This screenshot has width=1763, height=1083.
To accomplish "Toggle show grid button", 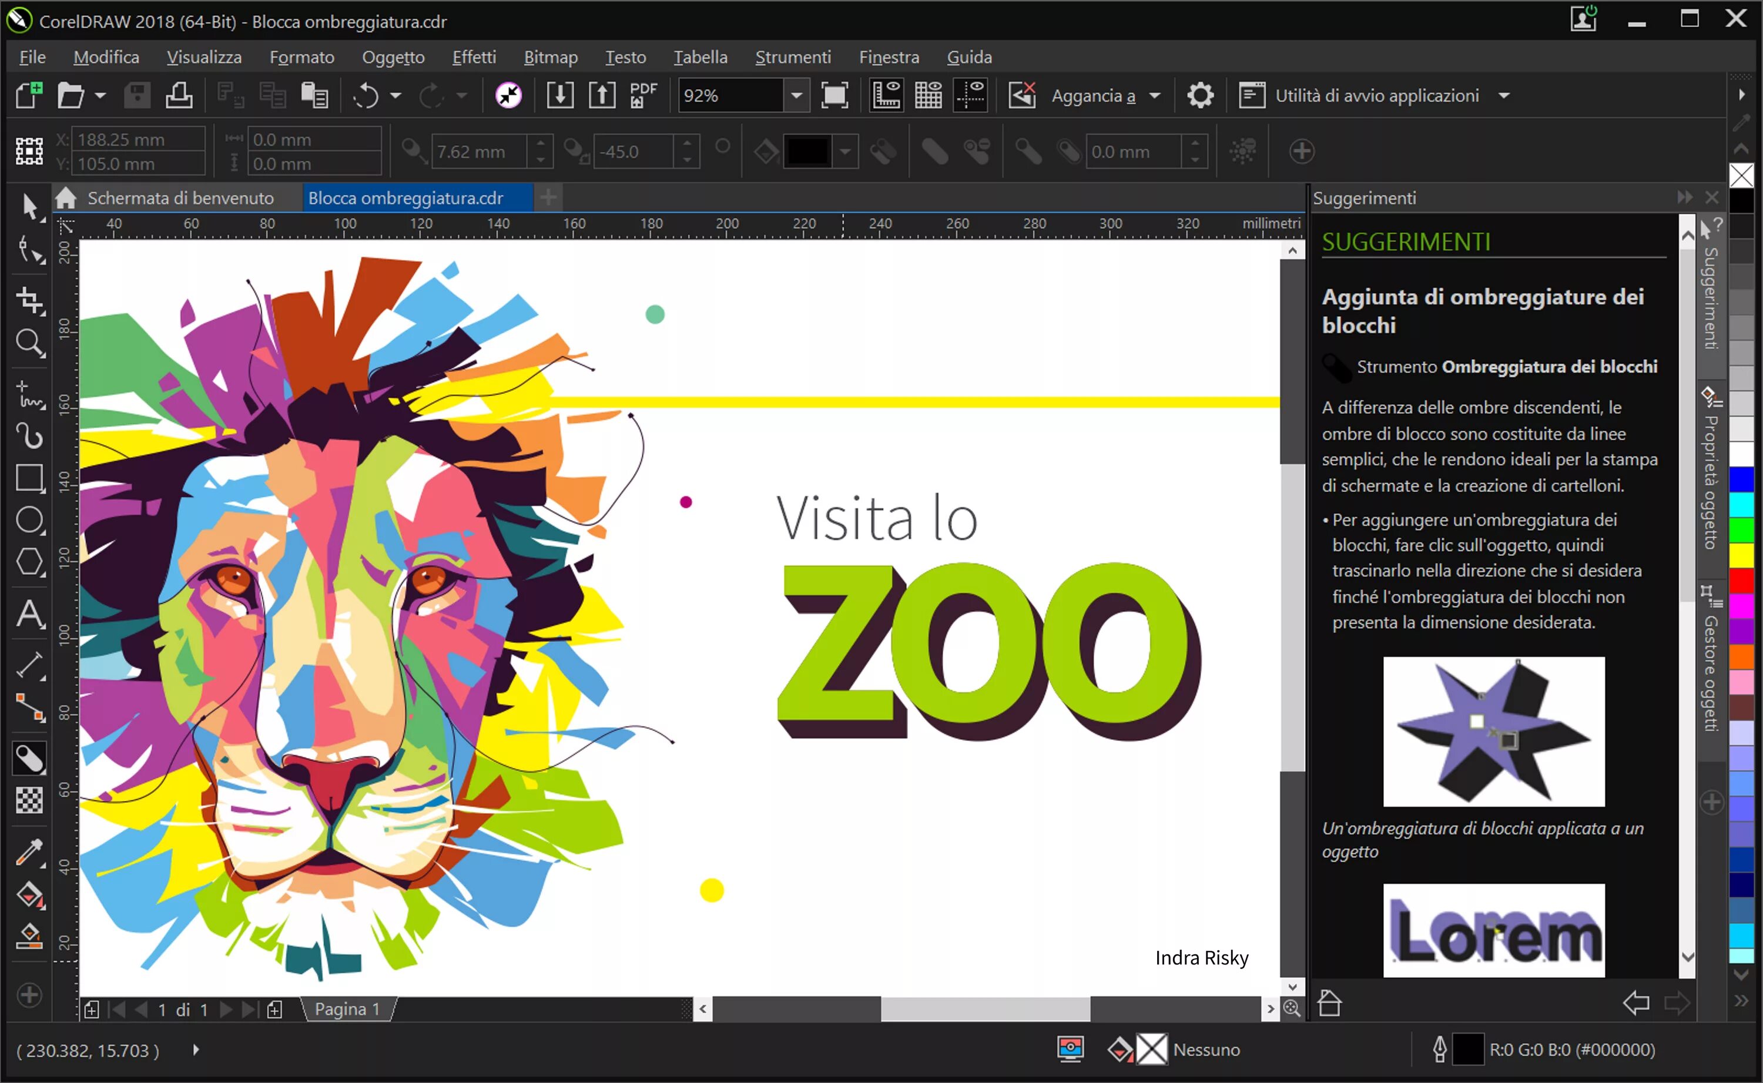I will coord(928,95).
